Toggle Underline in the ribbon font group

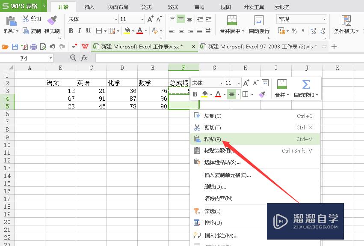88,31
